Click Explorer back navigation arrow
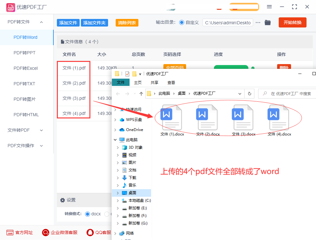 pos(118,93)
